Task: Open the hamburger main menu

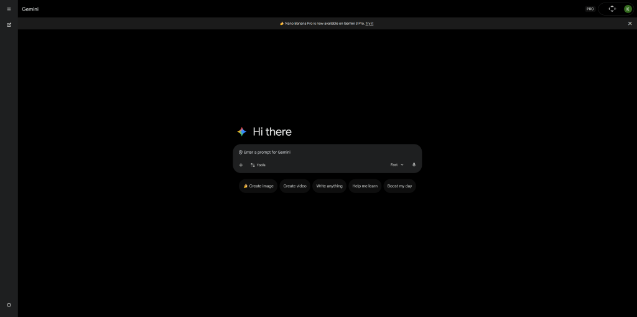Action: (x=9, y=9)
